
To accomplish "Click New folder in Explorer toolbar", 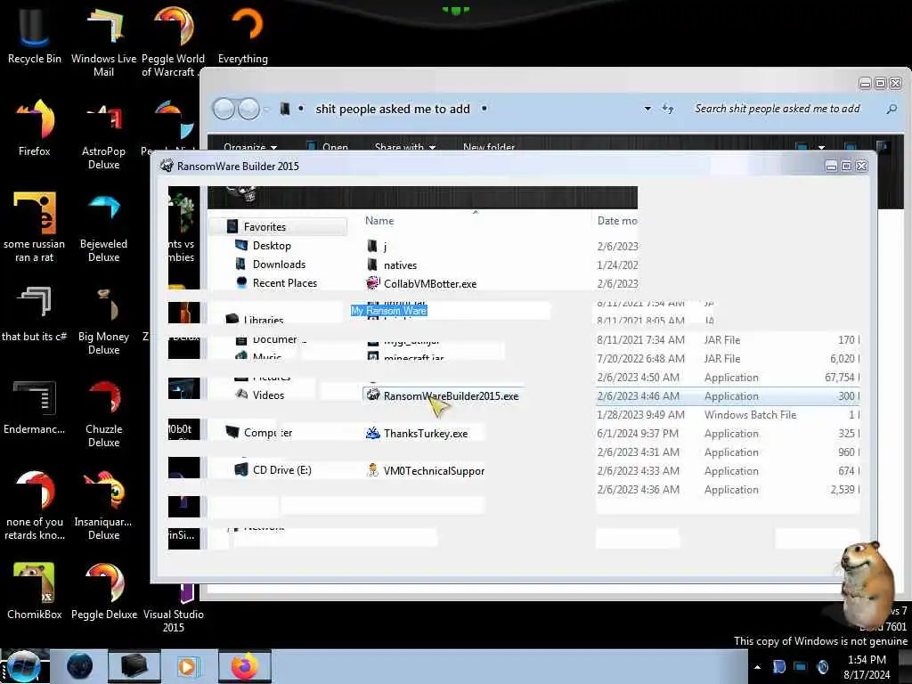I will 489,147.
